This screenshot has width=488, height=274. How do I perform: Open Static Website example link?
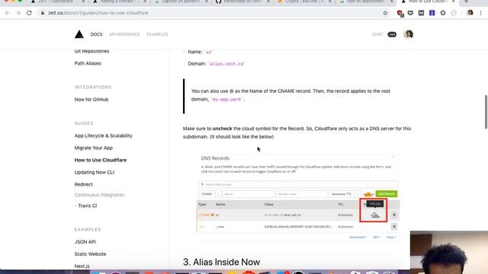90,253
